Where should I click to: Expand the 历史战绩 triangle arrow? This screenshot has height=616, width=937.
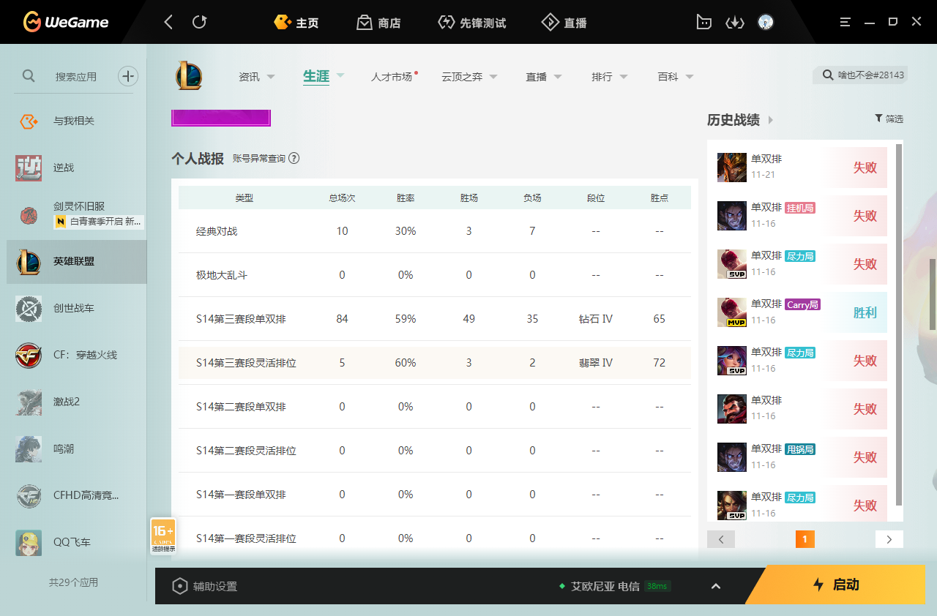(770, 120)
